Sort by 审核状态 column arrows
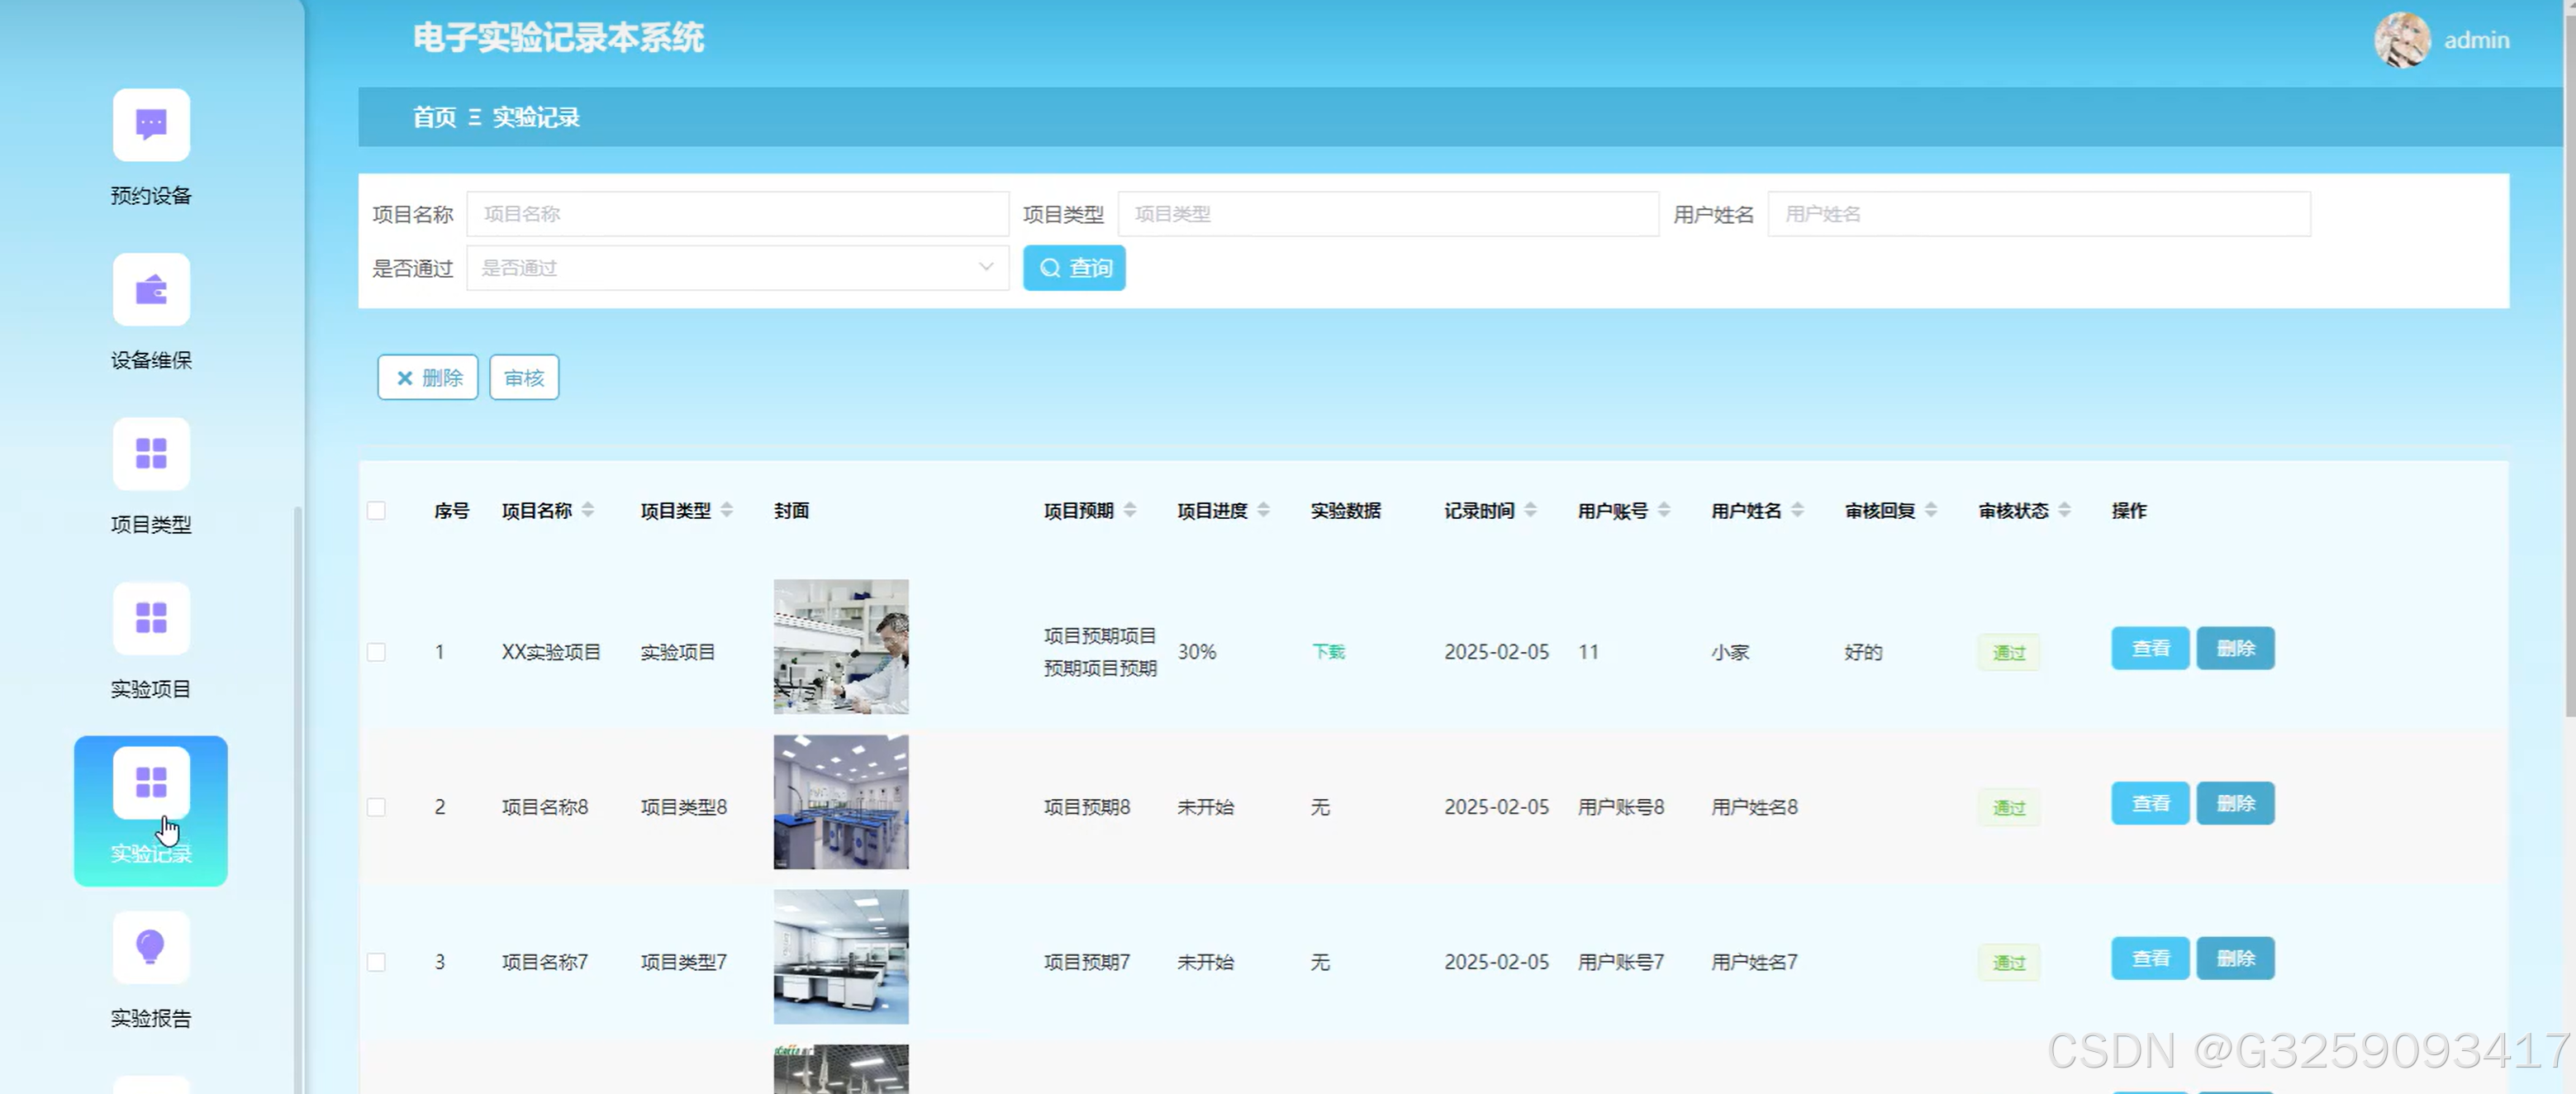This screenshot has height=1094, width=2576. click(x=2064, y=511)
